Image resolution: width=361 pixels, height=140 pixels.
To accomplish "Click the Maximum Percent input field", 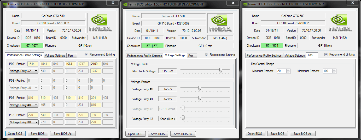I will pyautogui.click(x=328, y=71).
